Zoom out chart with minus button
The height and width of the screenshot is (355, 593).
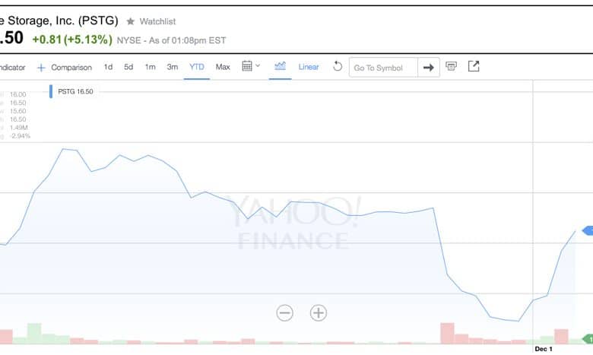[x=284, y=313]
